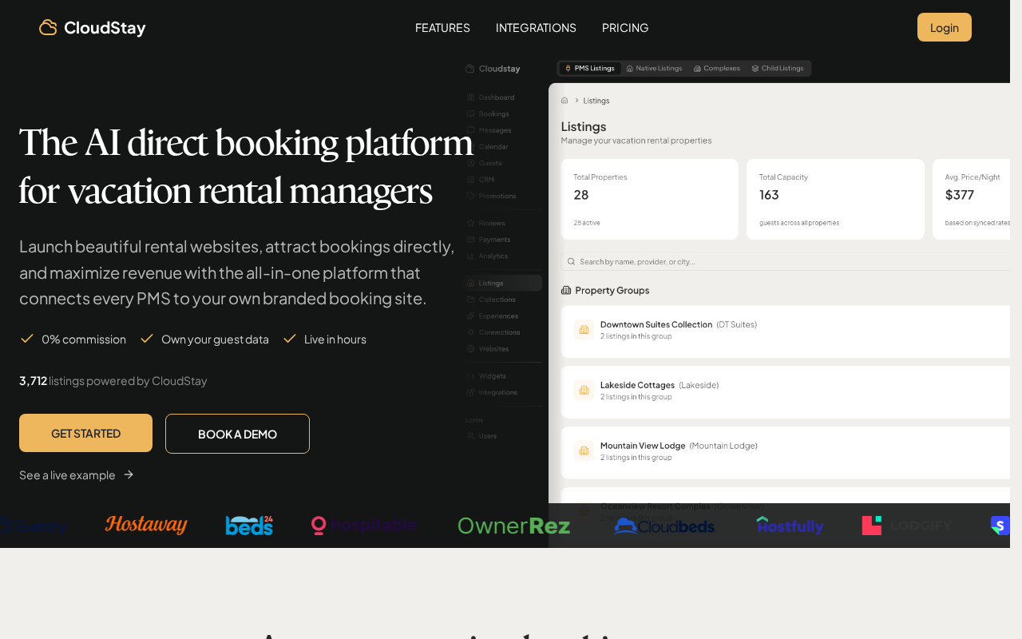This screenshot has height=639, width=1022.
Task: Select the Complexes tab
Action: 717,69
